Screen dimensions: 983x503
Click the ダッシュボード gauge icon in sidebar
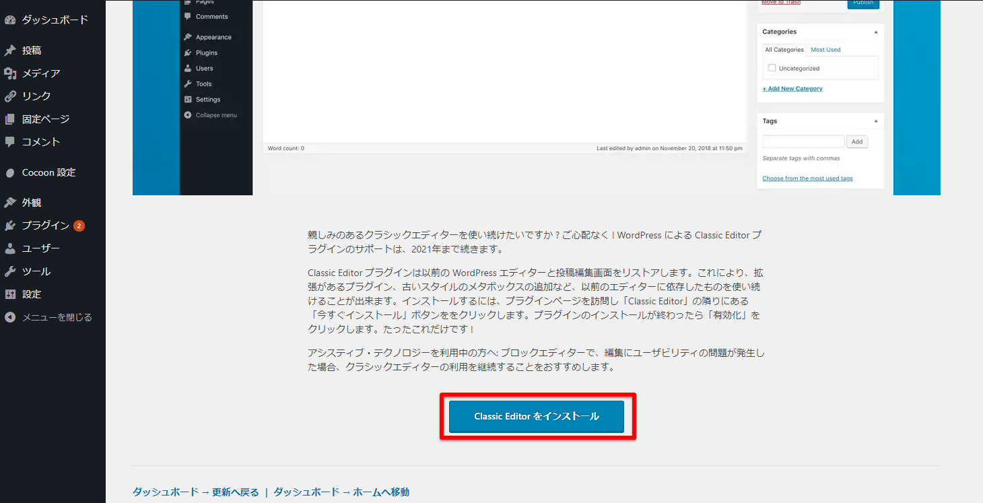[x=10, y=20]
